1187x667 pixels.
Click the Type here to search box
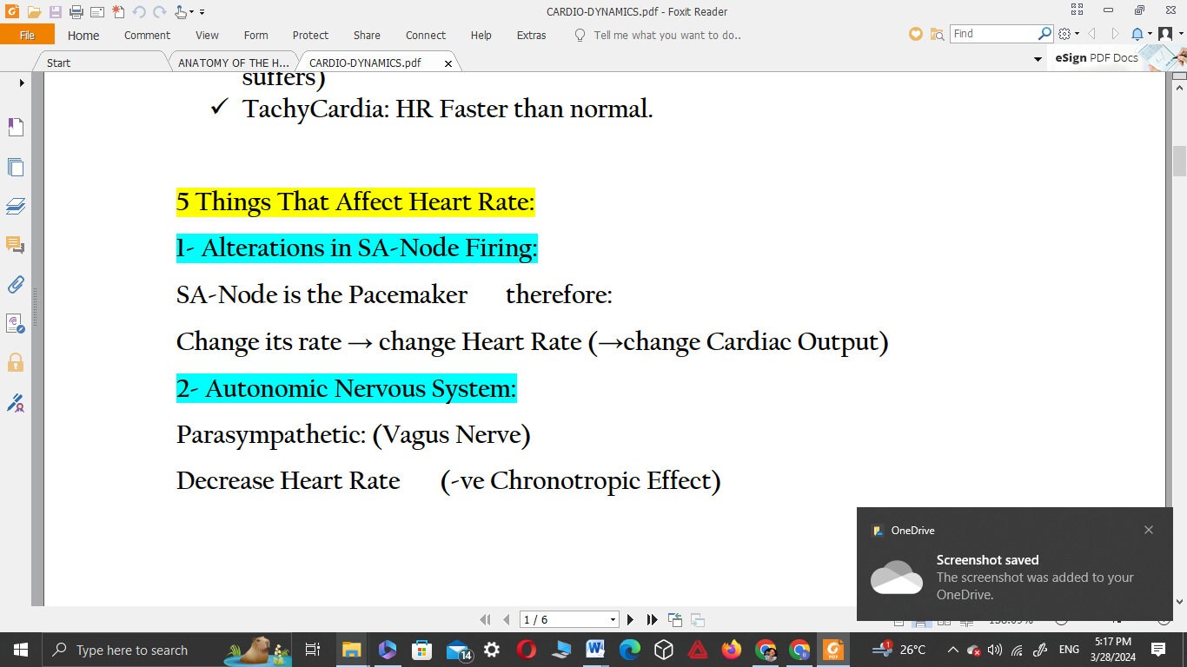pos(167,650)
